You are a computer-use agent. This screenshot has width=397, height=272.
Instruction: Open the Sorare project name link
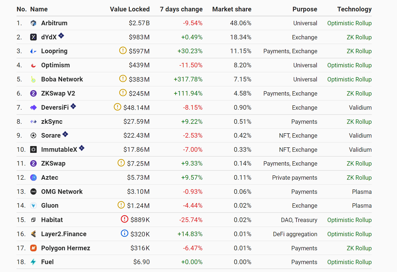point(51,135)
